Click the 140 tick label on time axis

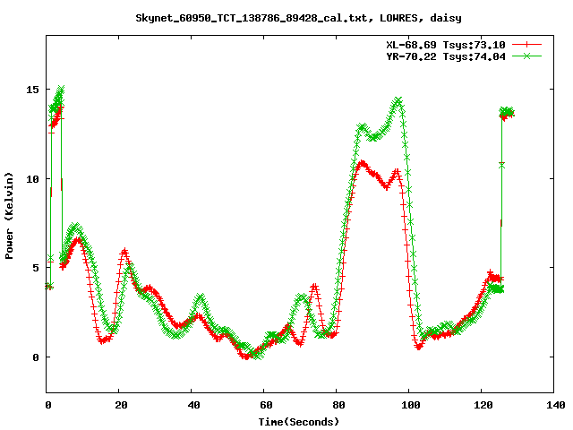[x=554, y=405]
